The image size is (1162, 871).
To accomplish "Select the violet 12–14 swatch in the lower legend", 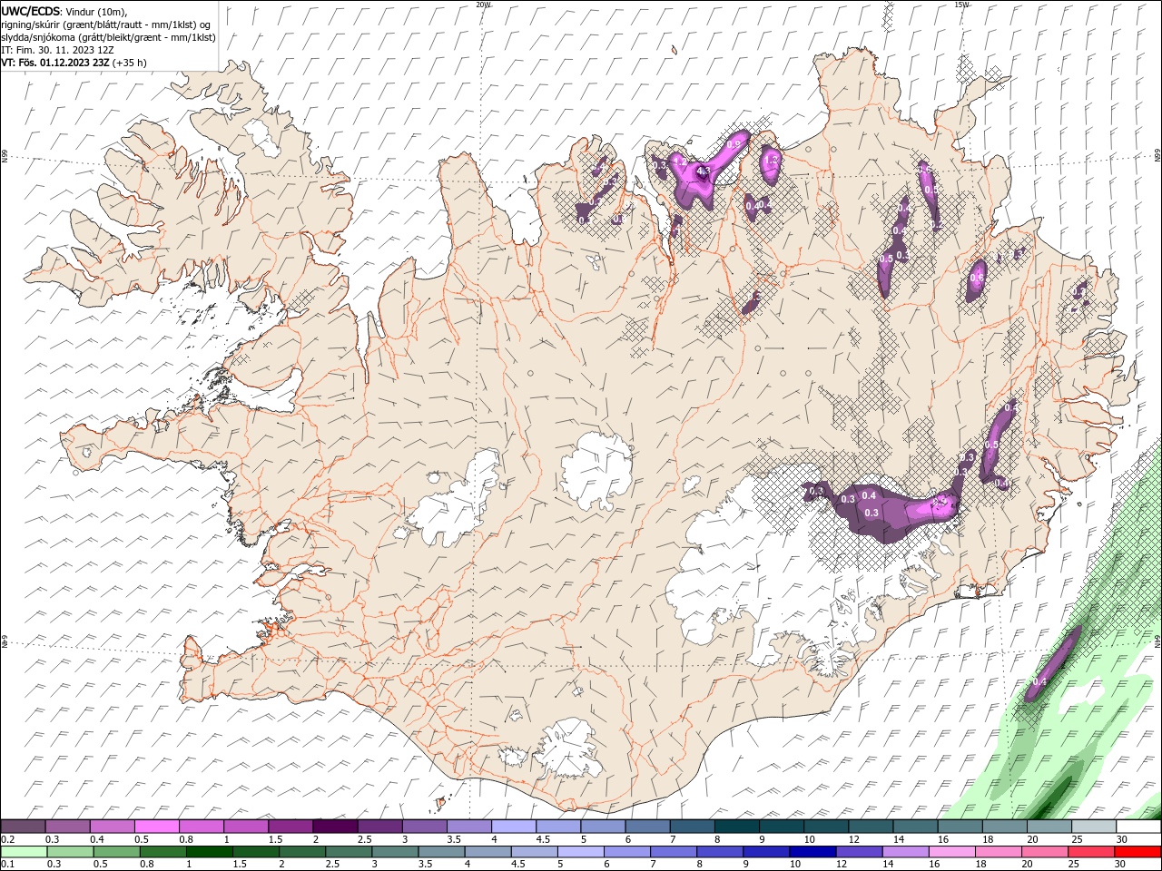I will pos(858,851).
